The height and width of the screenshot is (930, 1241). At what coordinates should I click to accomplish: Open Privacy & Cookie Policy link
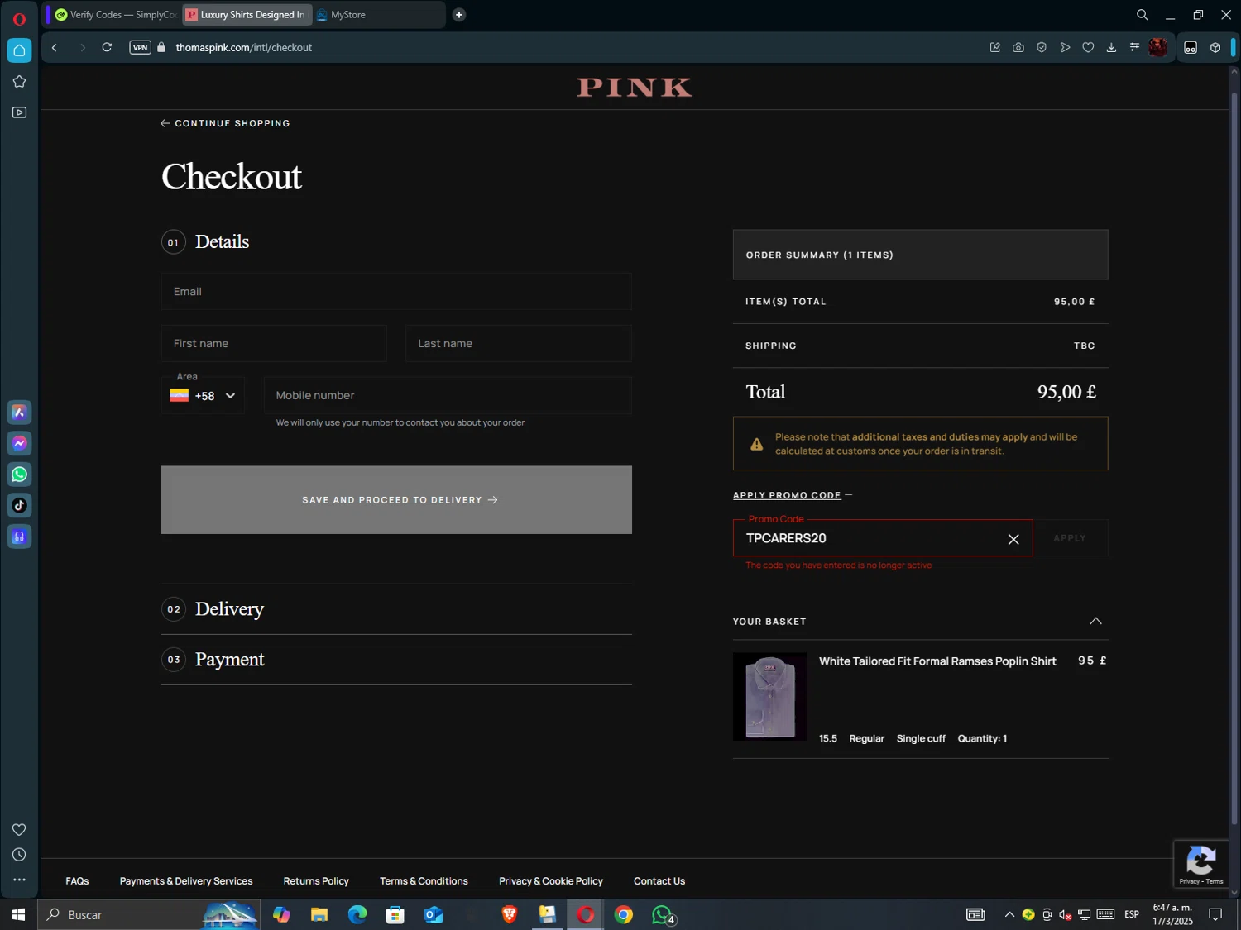pos(551,881)
